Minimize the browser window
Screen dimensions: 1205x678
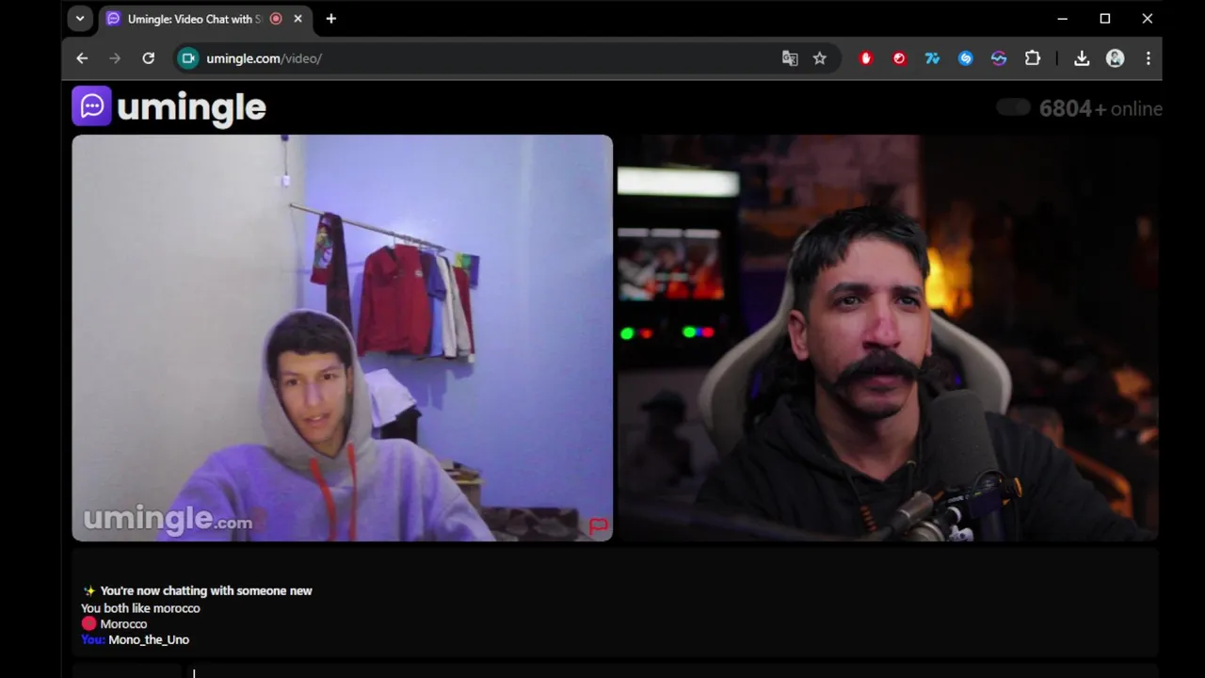coord(1063,19)
